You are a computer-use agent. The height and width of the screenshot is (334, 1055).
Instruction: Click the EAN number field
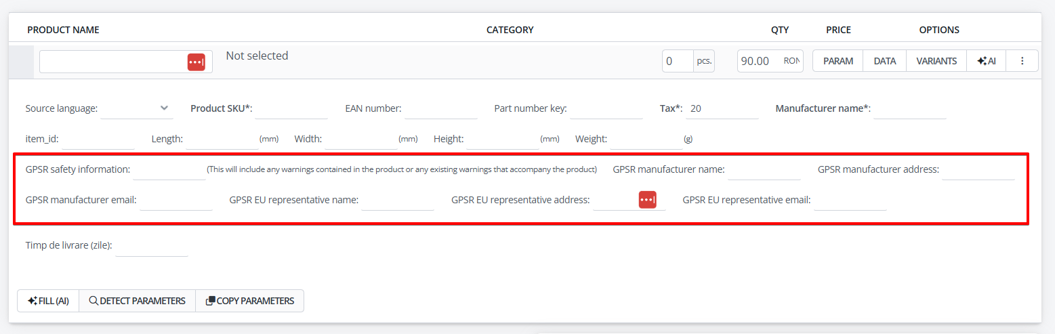(441, 108)
